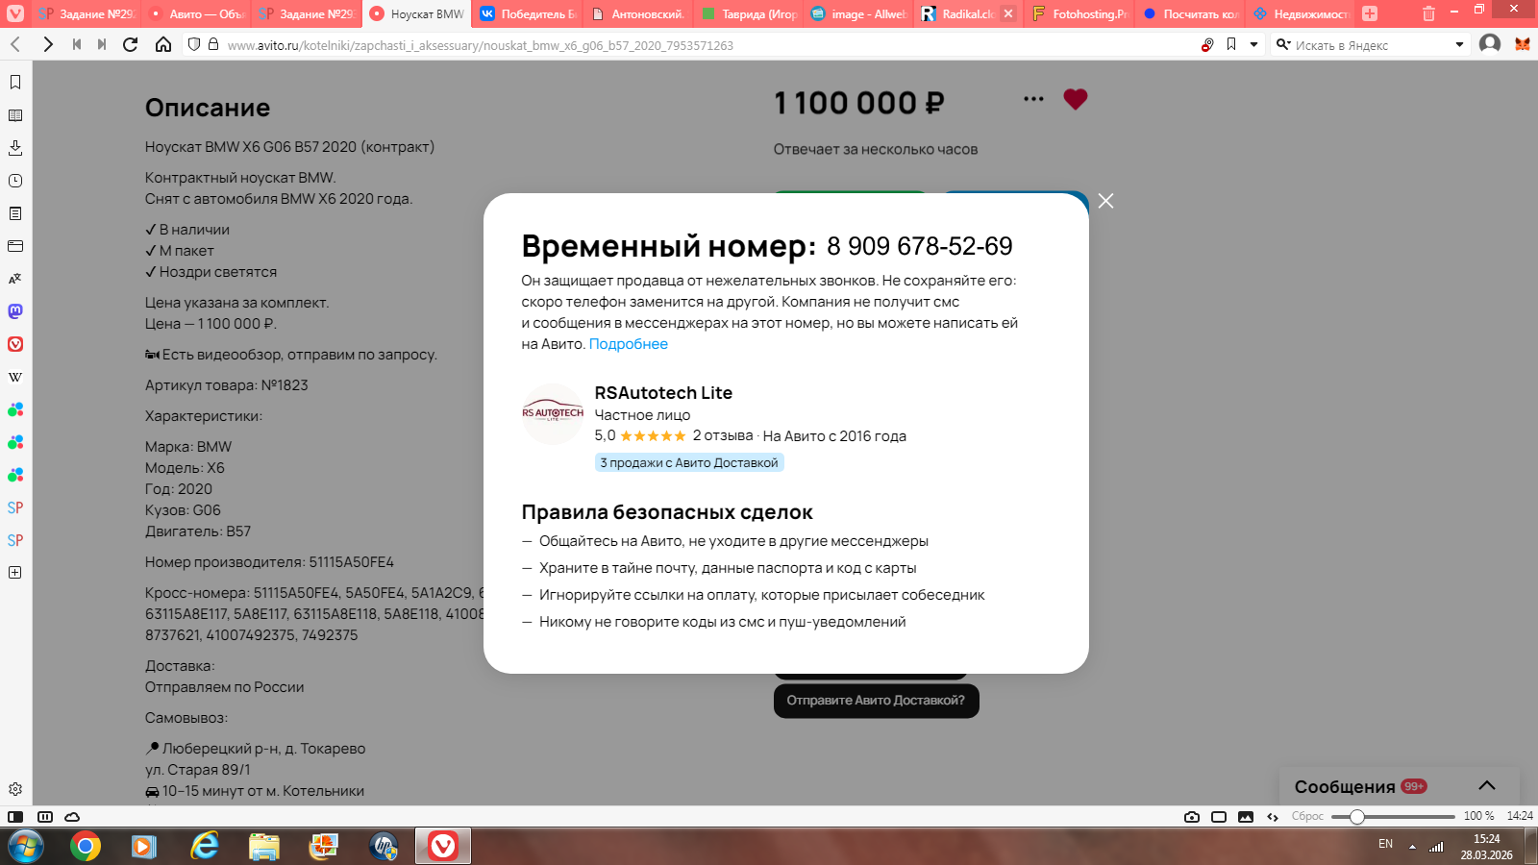Open the Подробнее link in the popup

tap(628, 344)
